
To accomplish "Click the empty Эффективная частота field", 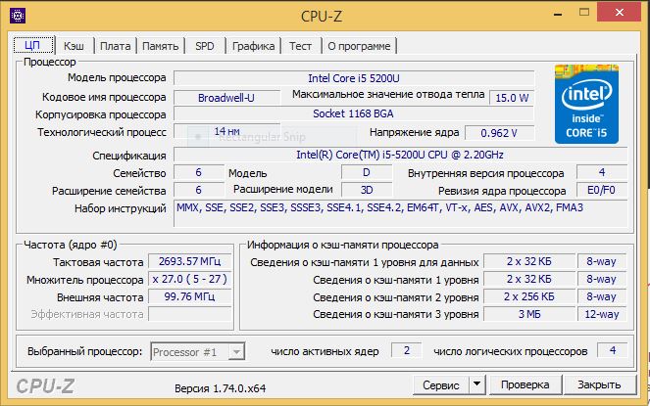I will tap(189, 314).
